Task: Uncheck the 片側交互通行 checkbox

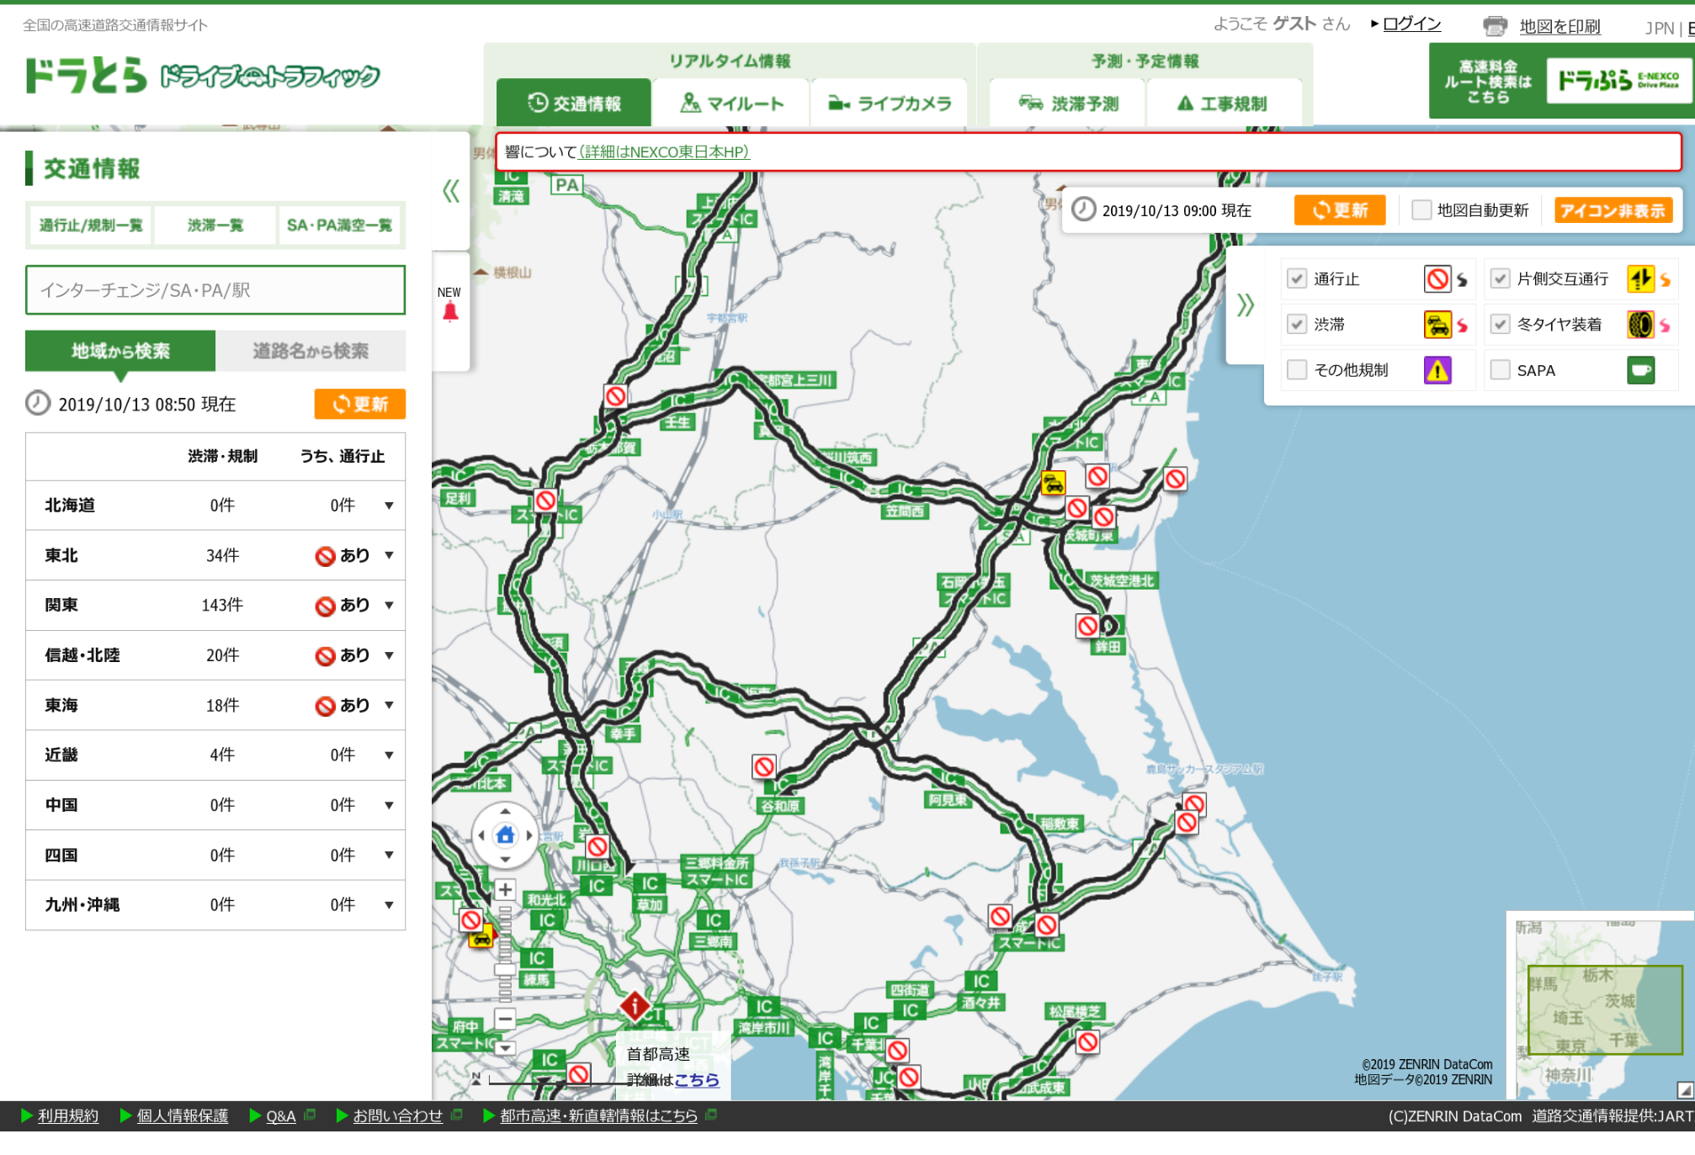Action: [1500, 279]
